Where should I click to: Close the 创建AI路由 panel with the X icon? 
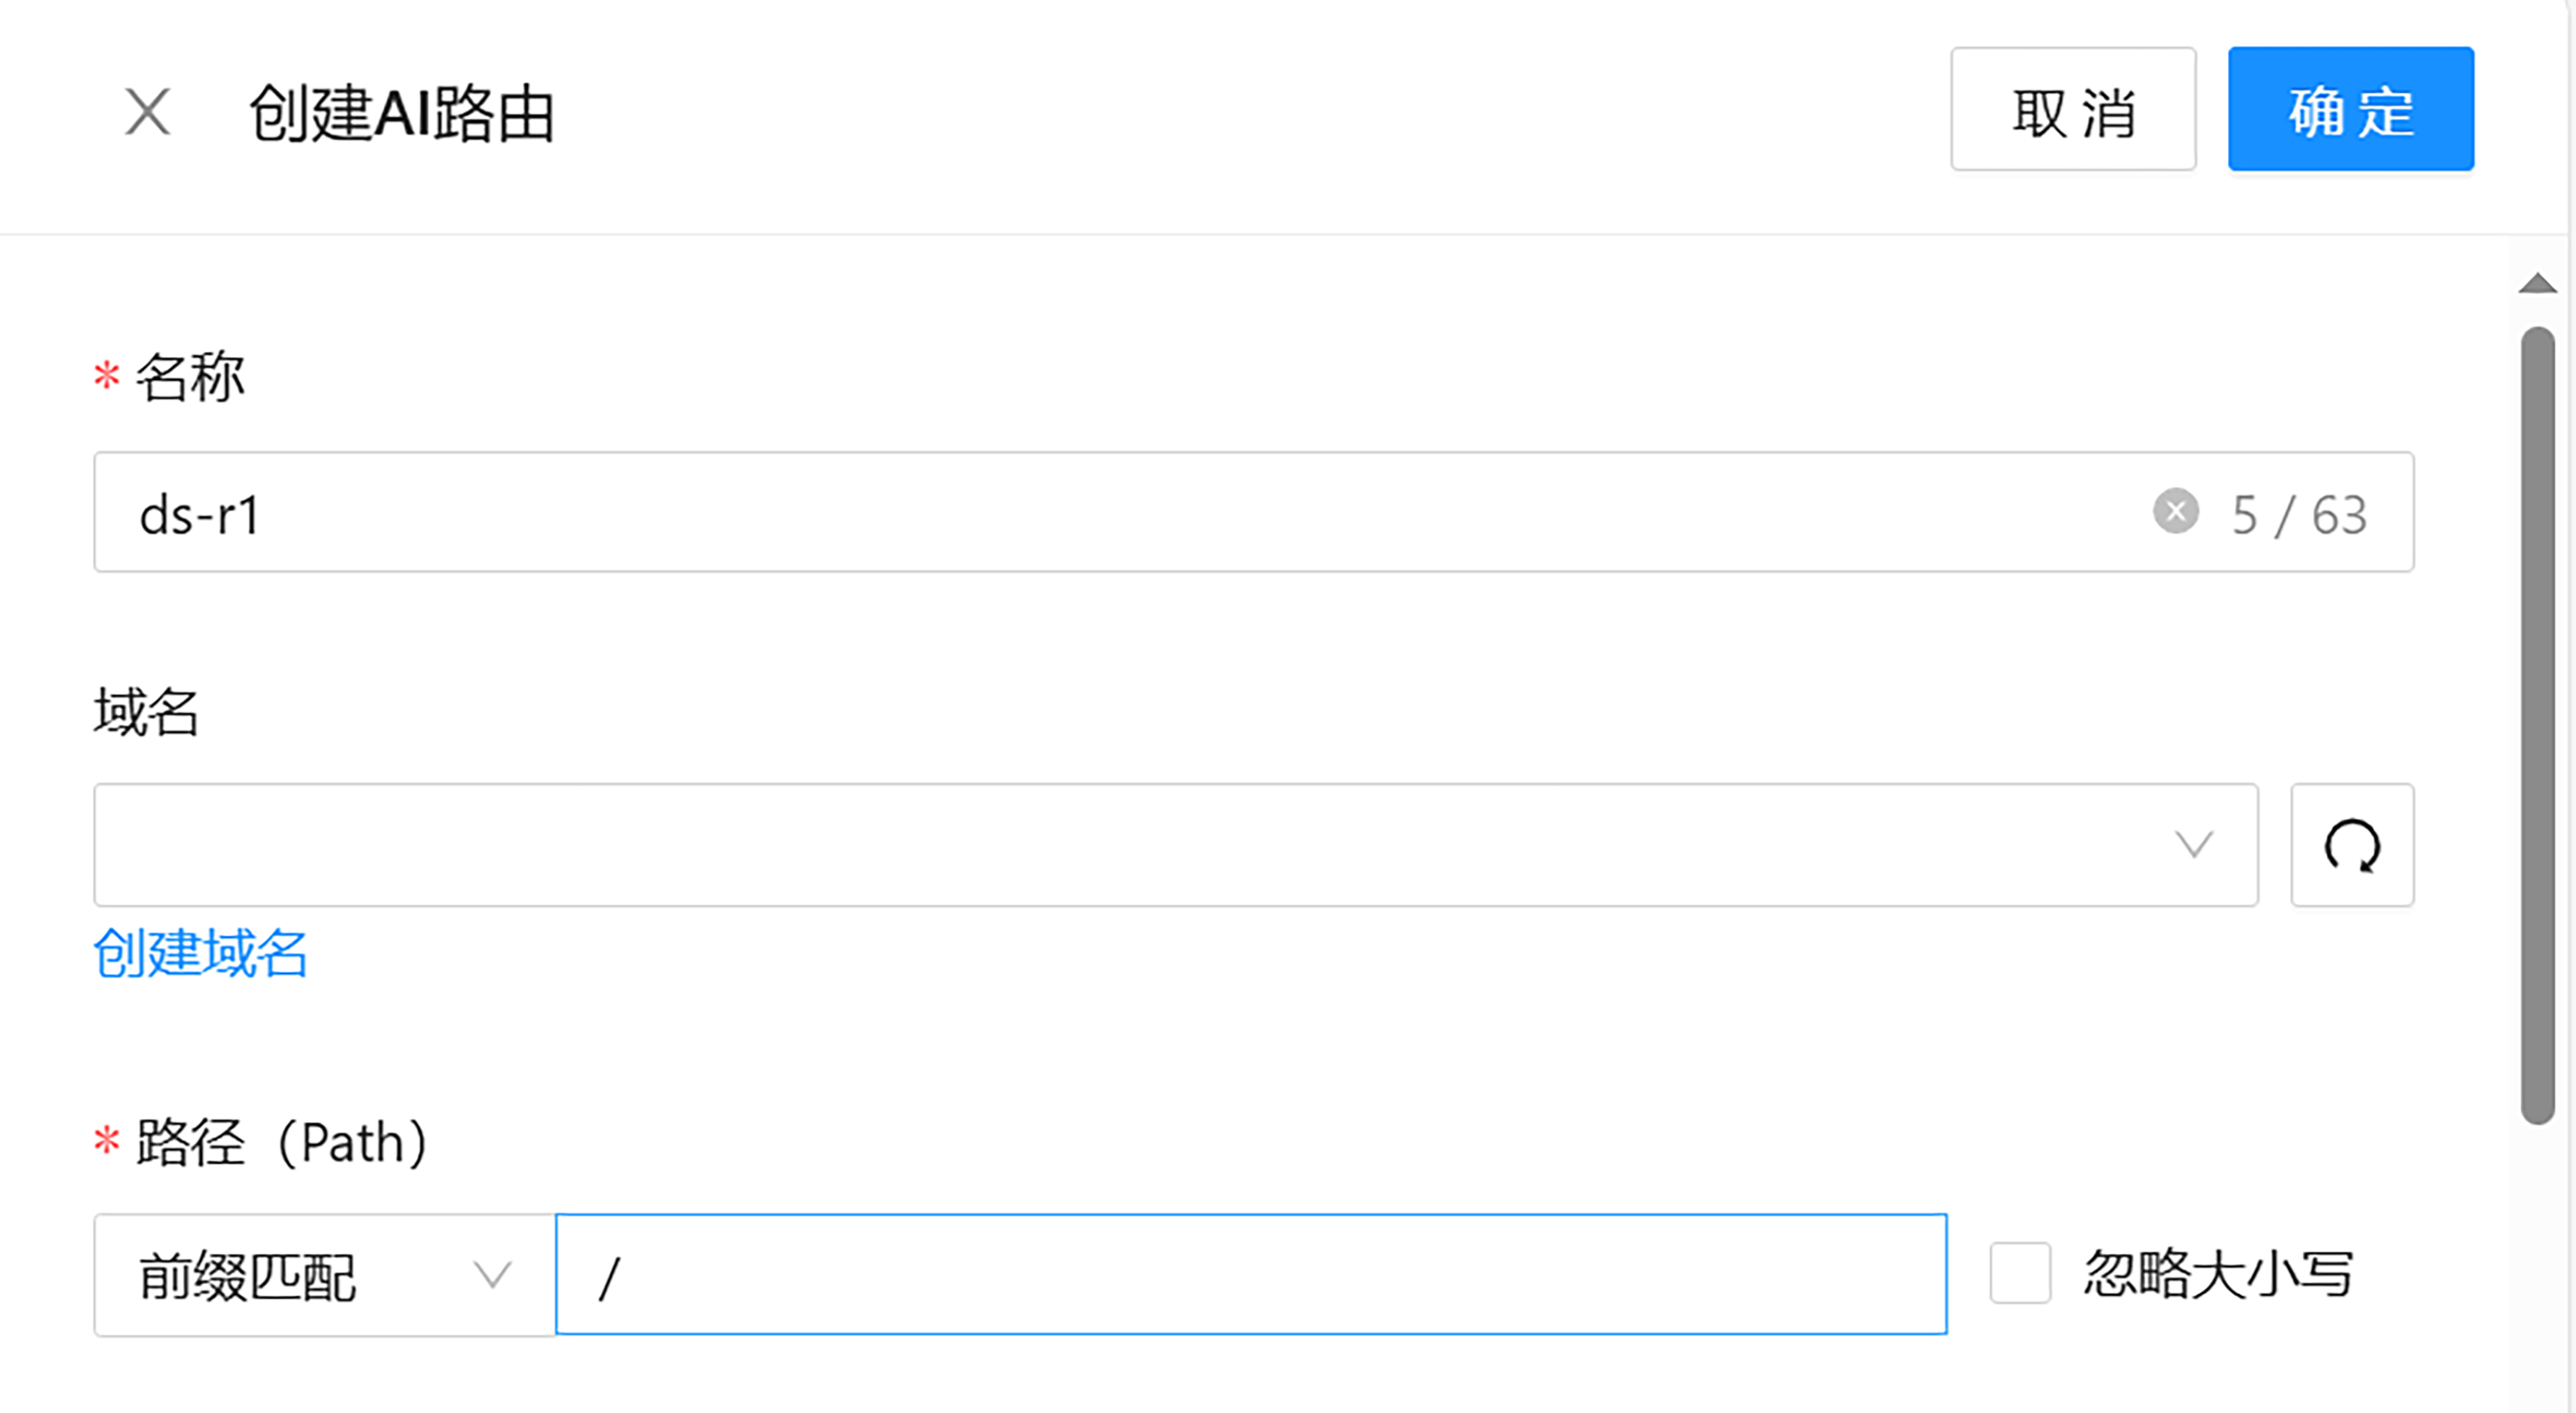(x=147, y=111)
